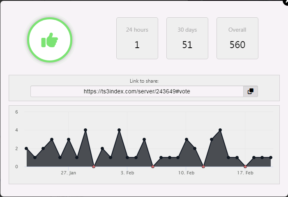The image size is (288, 197).
Task: Click the number 51 under 30 days
Action: tap(187, 45)
